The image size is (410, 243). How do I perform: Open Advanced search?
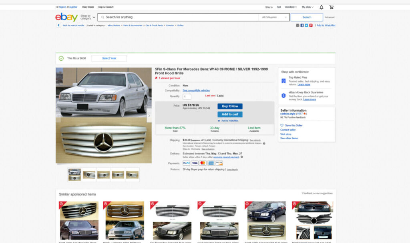tap(330, 17)
